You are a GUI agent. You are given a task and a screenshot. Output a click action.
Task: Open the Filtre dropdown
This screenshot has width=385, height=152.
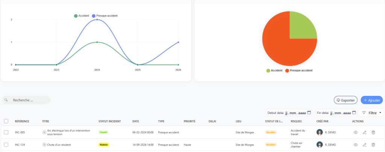(x=371, y=113)
